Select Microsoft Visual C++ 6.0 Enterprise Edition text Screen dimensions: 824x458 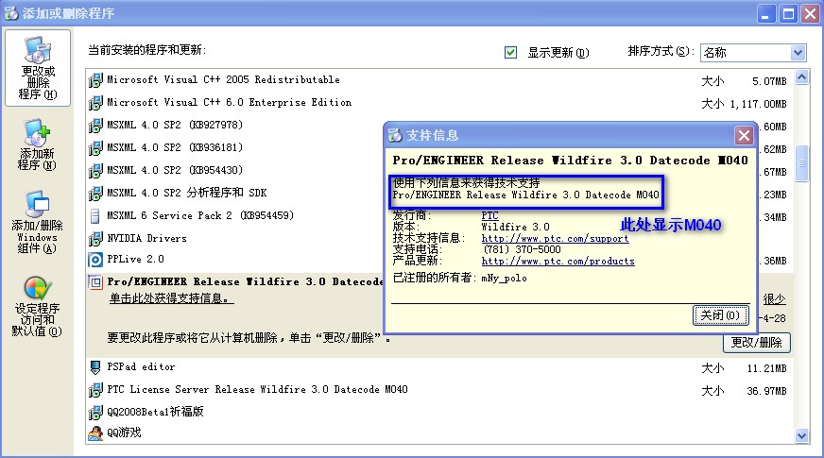229,102
